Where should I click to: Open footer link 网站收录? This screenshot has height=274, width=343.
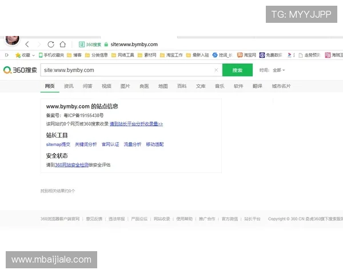pyautogui.click(x=162, y=219)
